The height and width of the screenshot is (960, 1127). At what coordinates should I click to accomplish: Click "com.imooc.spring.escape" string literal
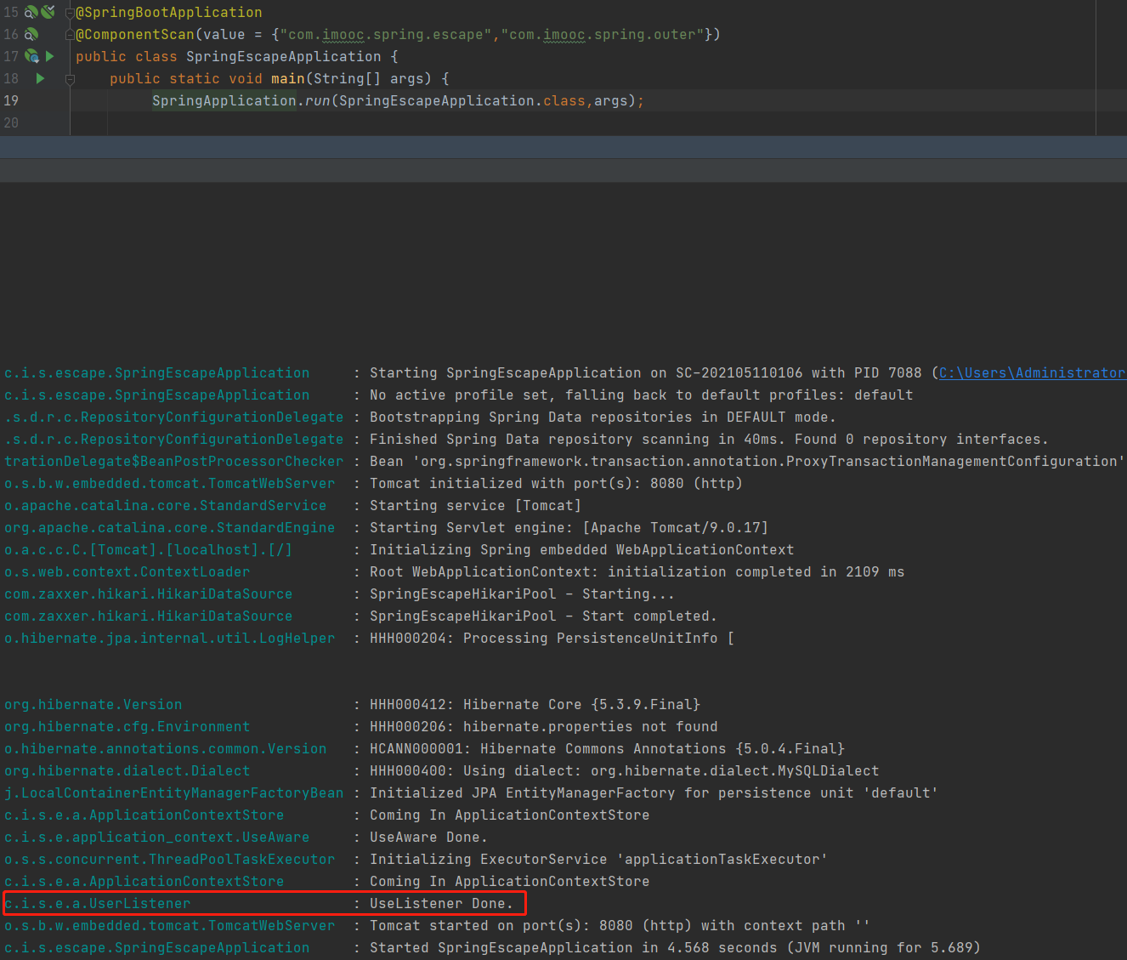[386, 34]
